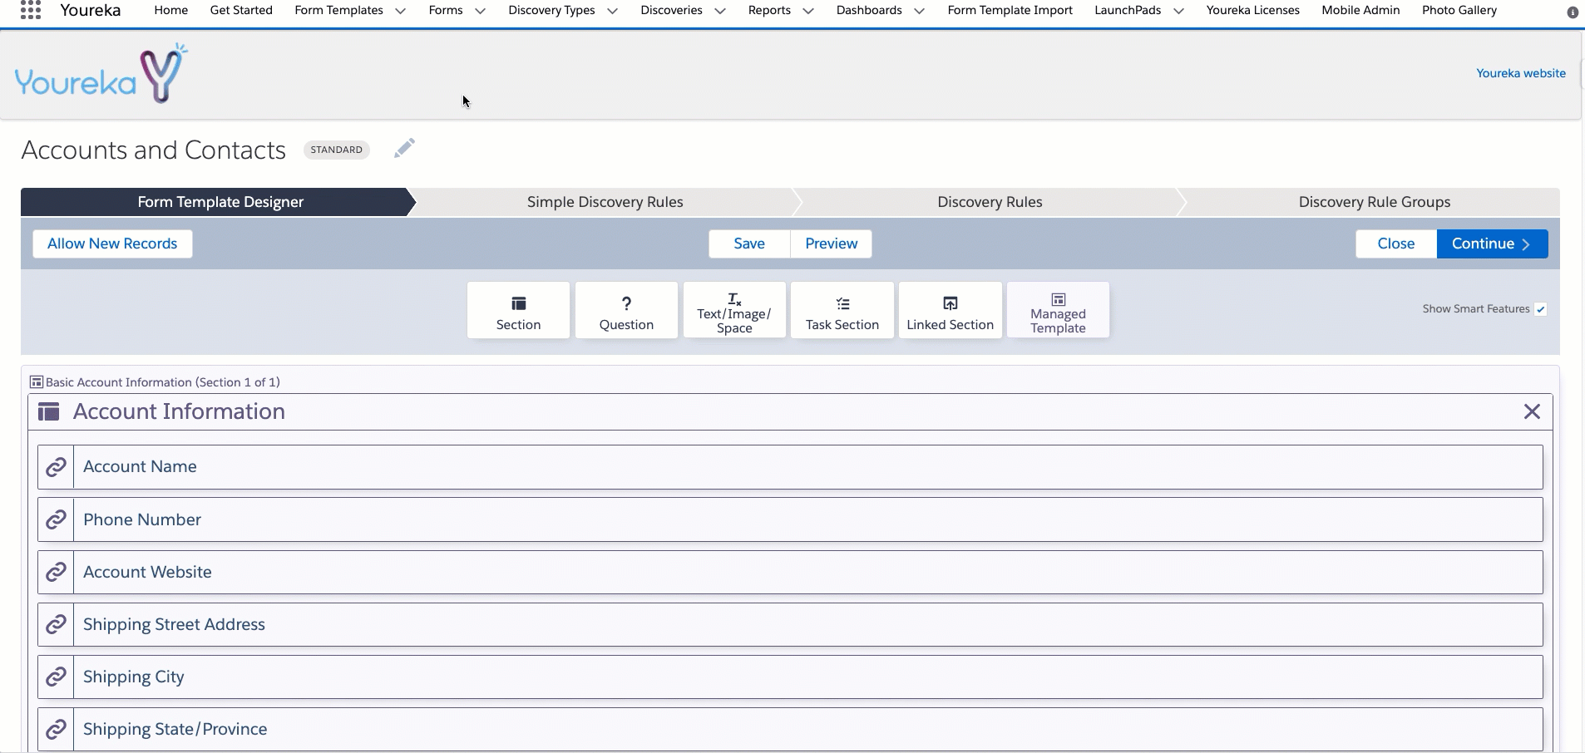Image resolution: width=1585 pixels, height=753 pixels.
Task: Click the section icon next to Account Information
Action: pos(49,411)
